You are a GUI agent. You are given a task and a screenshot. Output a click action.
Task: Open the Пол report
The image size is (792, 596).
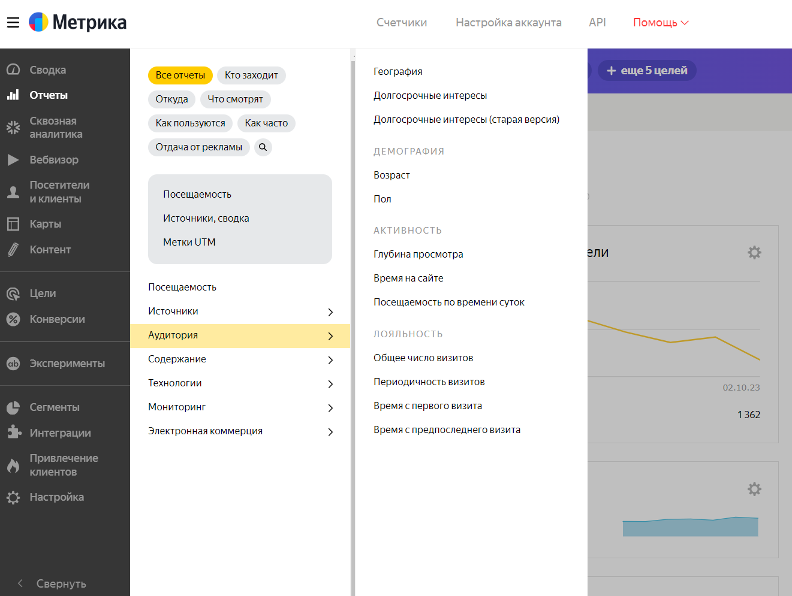click(x=383, y=199)
